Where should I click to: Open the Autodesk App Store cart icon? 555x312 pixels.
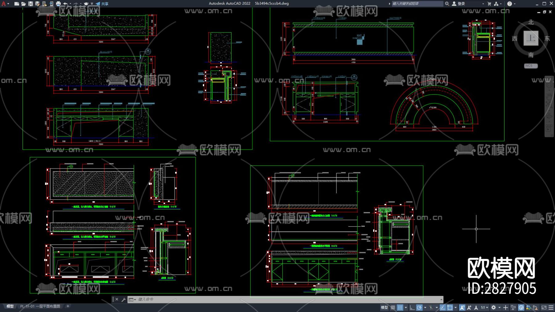click(489, 4)
